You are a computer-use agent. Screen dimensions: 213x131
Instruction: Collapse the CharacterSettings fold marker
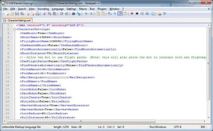pos(14,29)
